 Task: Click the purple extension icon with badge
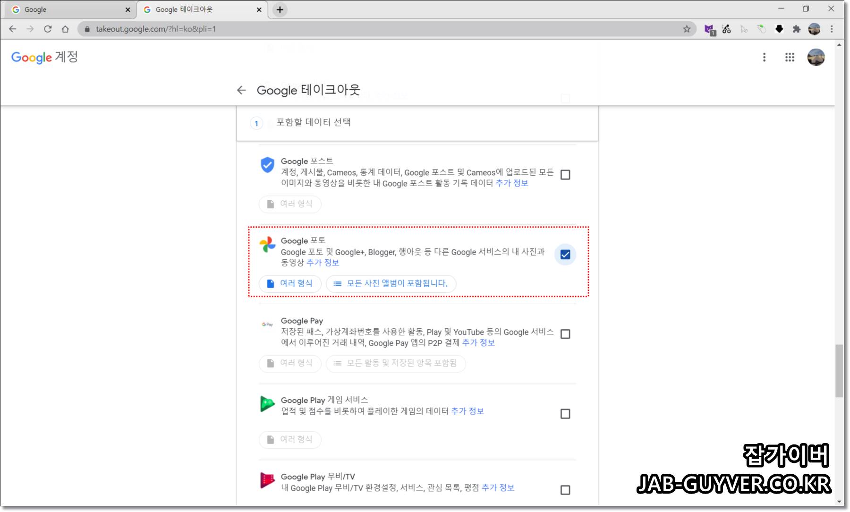click(710, 30)
